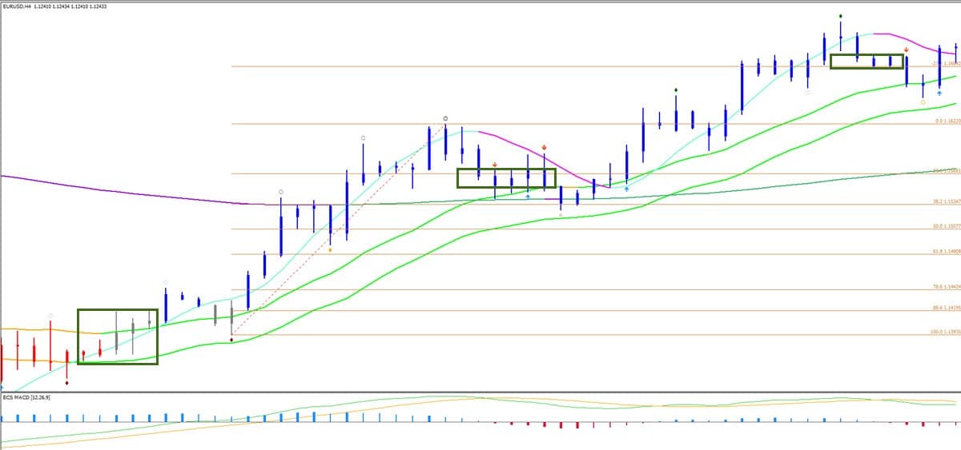Viewport: 961px width, 450px height.
Task: Select the circle marker at the Fibonacci 0.0 swing high
Action: (x=445, y=118)
